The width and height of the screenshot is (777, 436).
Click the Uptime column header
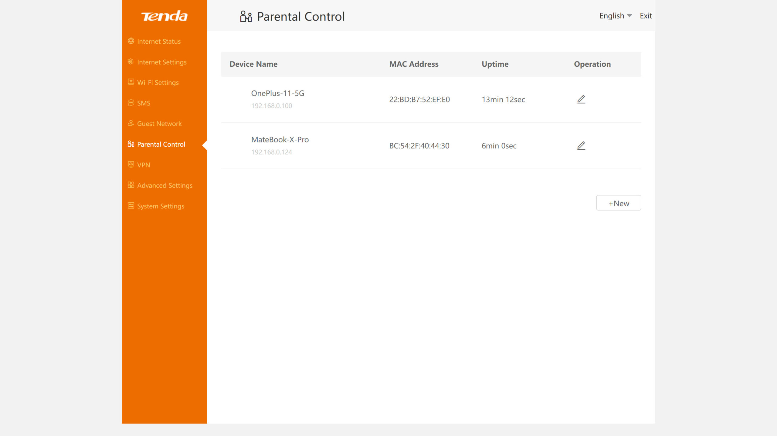(x=495, y=64)
